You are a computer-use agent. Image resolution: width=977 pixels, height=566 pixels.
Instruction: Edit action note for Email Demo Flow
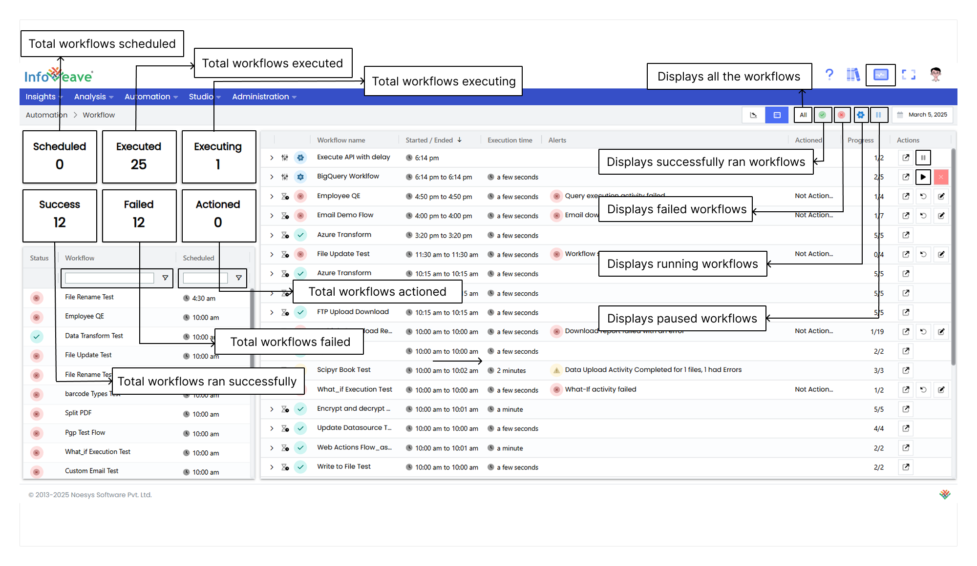941,215
